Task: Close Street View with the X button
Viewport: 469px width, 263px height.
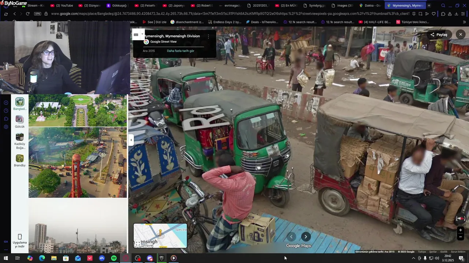Action: [x=461, y=34]
